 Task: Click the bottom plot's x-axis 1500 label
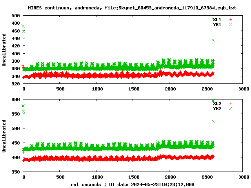coord(134,177)
